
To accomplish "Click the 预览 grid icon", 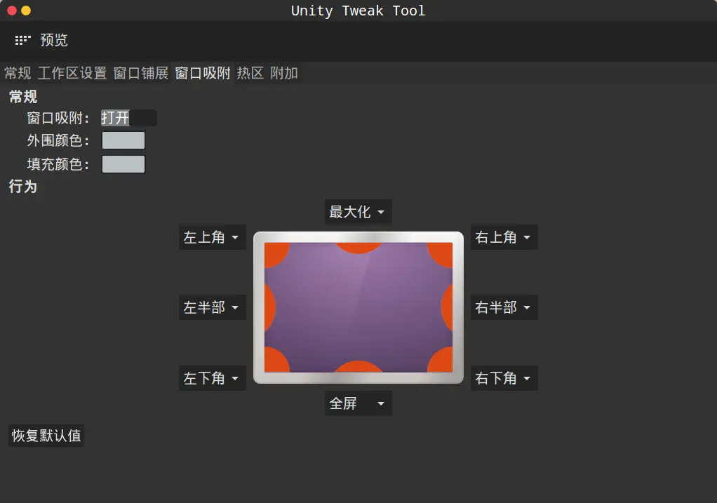I will pyautogui.click(x=23, y=40).
